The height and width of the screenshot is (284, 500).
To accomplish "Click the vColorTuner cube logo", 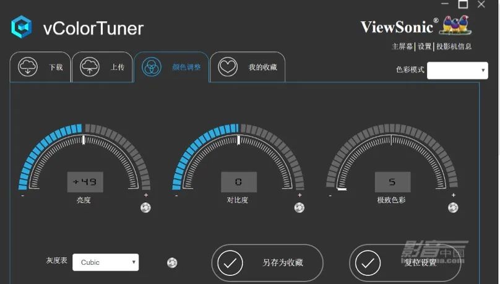I will click(x=22, y=28).
